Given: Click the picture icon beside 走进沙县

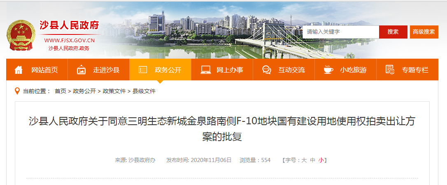Looking at the screenshot, I should pyautogui.click(x=81, y=70).
